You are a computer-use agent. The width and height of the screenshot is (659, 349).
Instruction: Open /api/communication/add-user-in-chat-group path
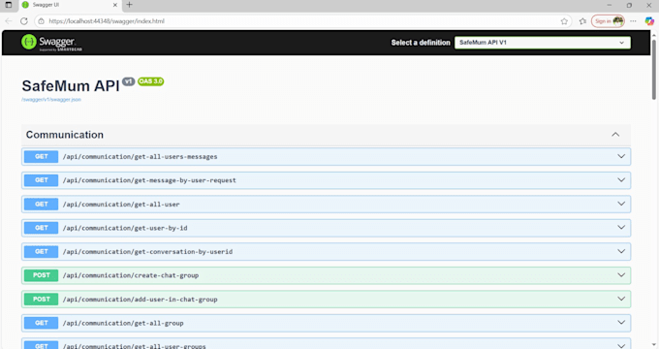[140, 300]
